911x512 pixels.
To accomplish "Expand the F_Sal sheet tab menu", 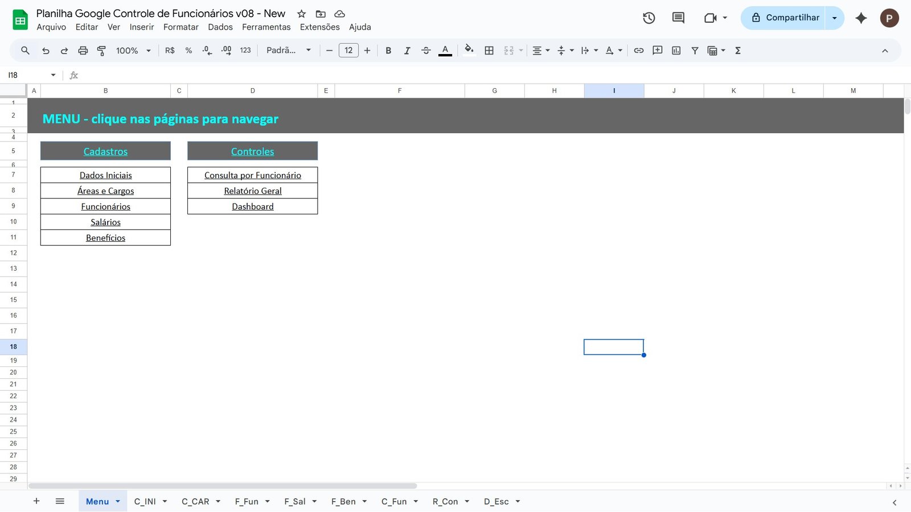I will click(314, 501).
